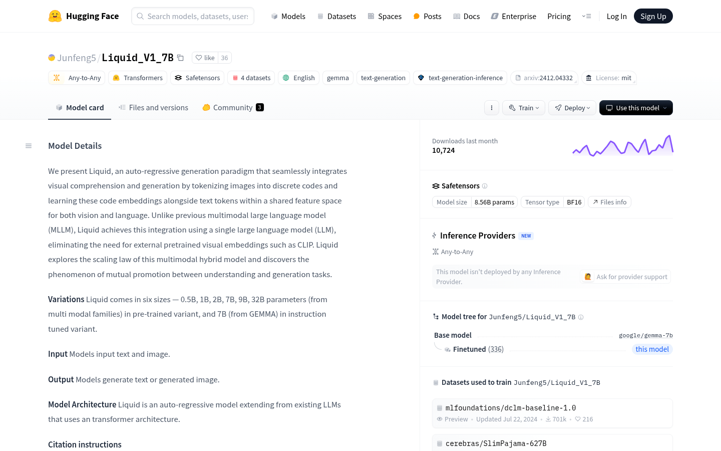Viewport: 721px width, 451px height.
Task: Click the Transformers library tag
Action: point(138,78)
